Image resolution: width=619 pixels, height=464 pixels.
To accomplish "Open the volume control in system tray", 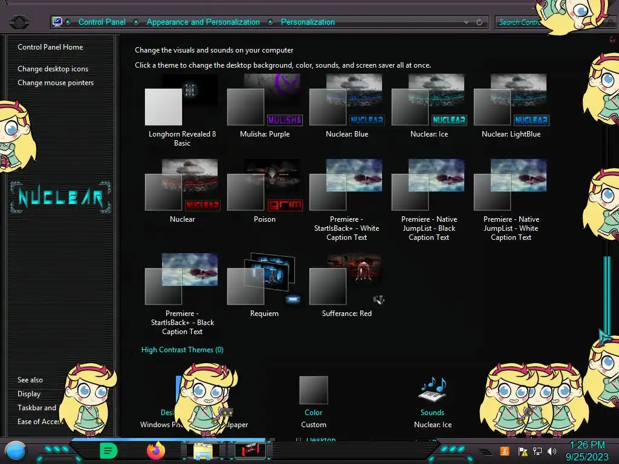I will [x=552, y=451].
